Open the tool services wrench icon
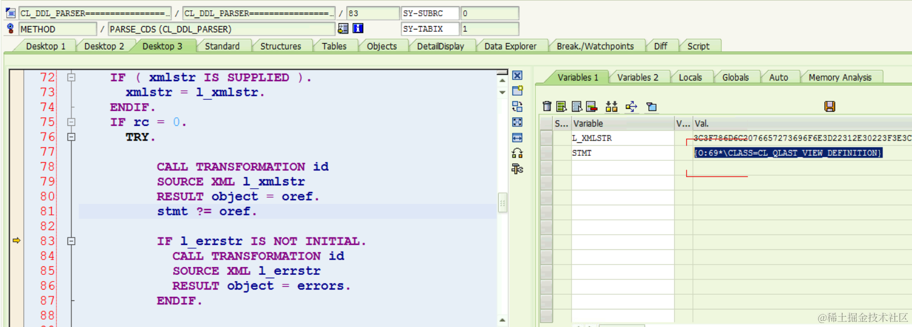This screenshot has height=327, width=912. 517,168
